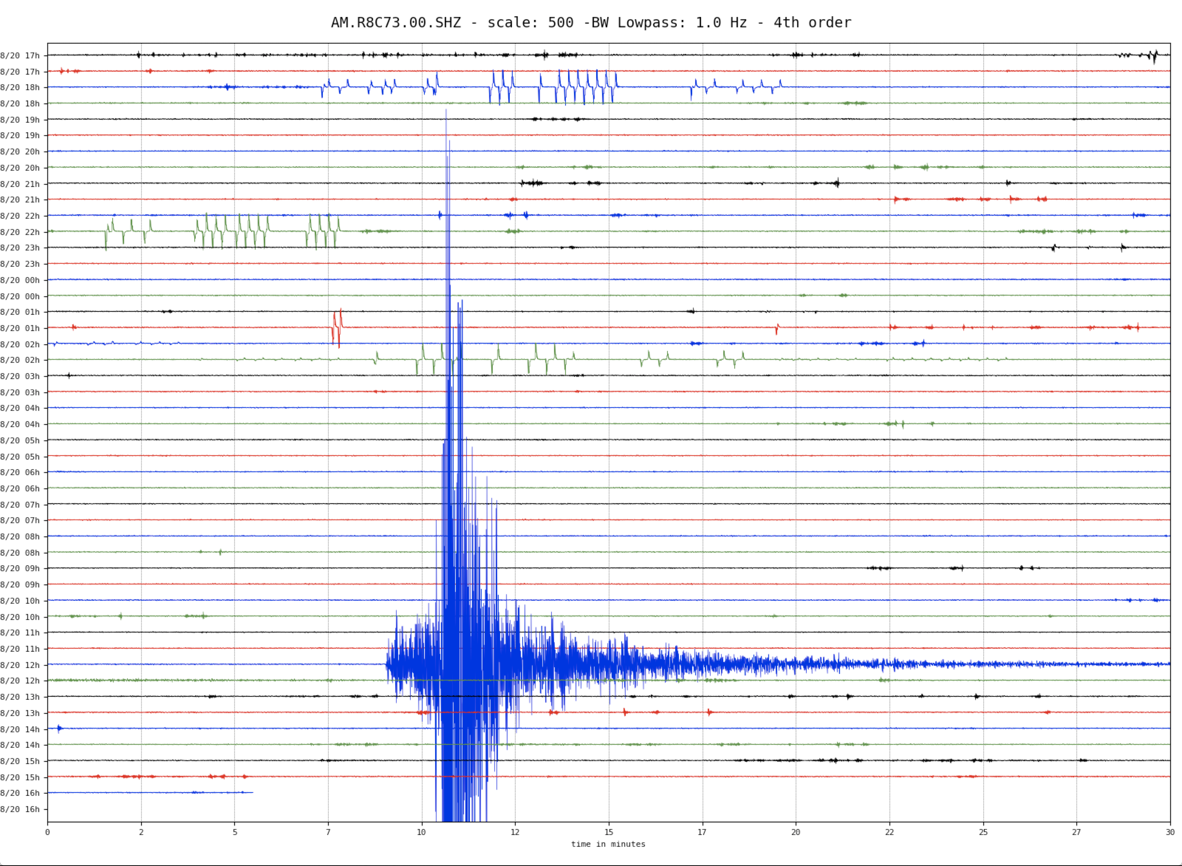
Task: Click the 'time in minutes' axis label
Action: pos(608,844)
